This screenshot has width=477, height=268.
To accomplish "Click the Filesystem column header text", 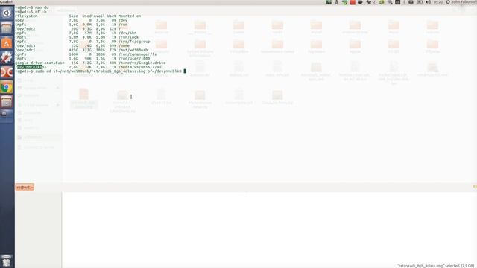I will point(26,16).
